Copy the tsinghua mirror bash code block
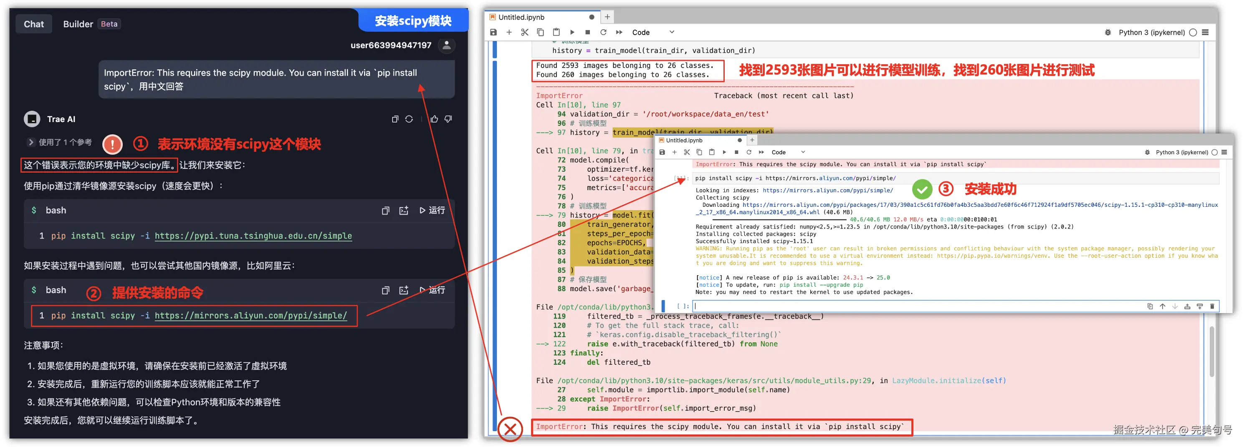This screenshot has width=1244, height=447. click(385, 211)
